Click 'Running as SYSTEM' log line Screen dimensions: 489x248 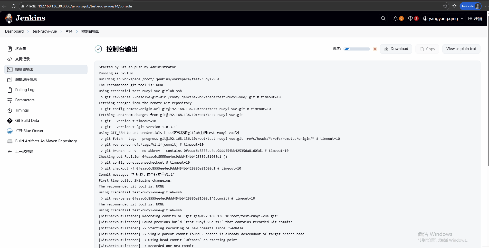[x=116, y=73]
